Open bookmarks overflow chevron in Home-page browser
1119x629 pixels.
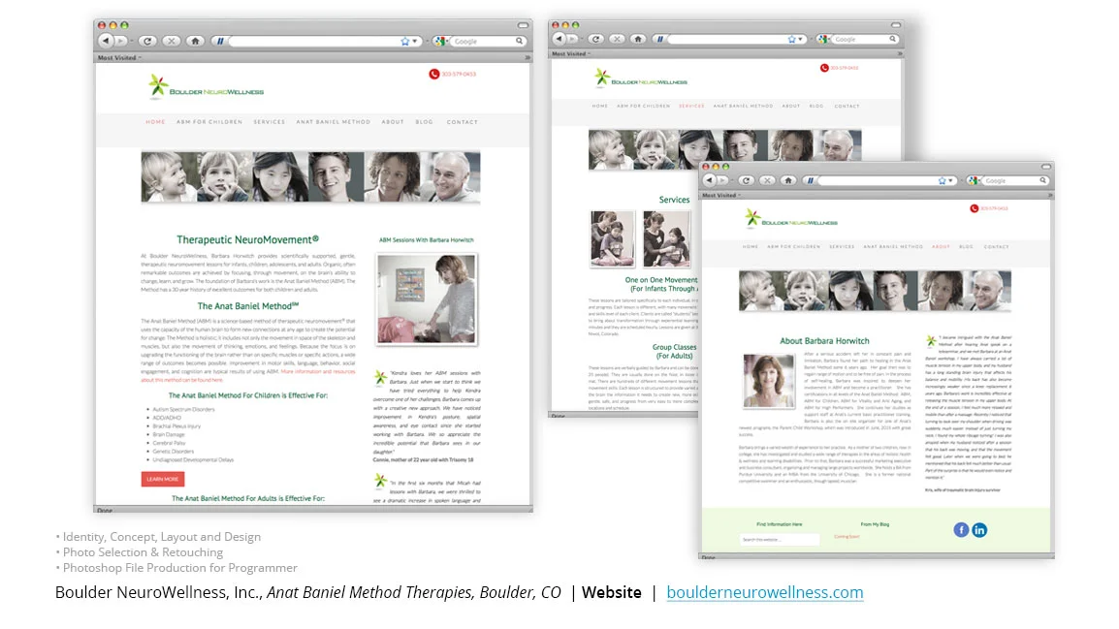pos(528,58)
